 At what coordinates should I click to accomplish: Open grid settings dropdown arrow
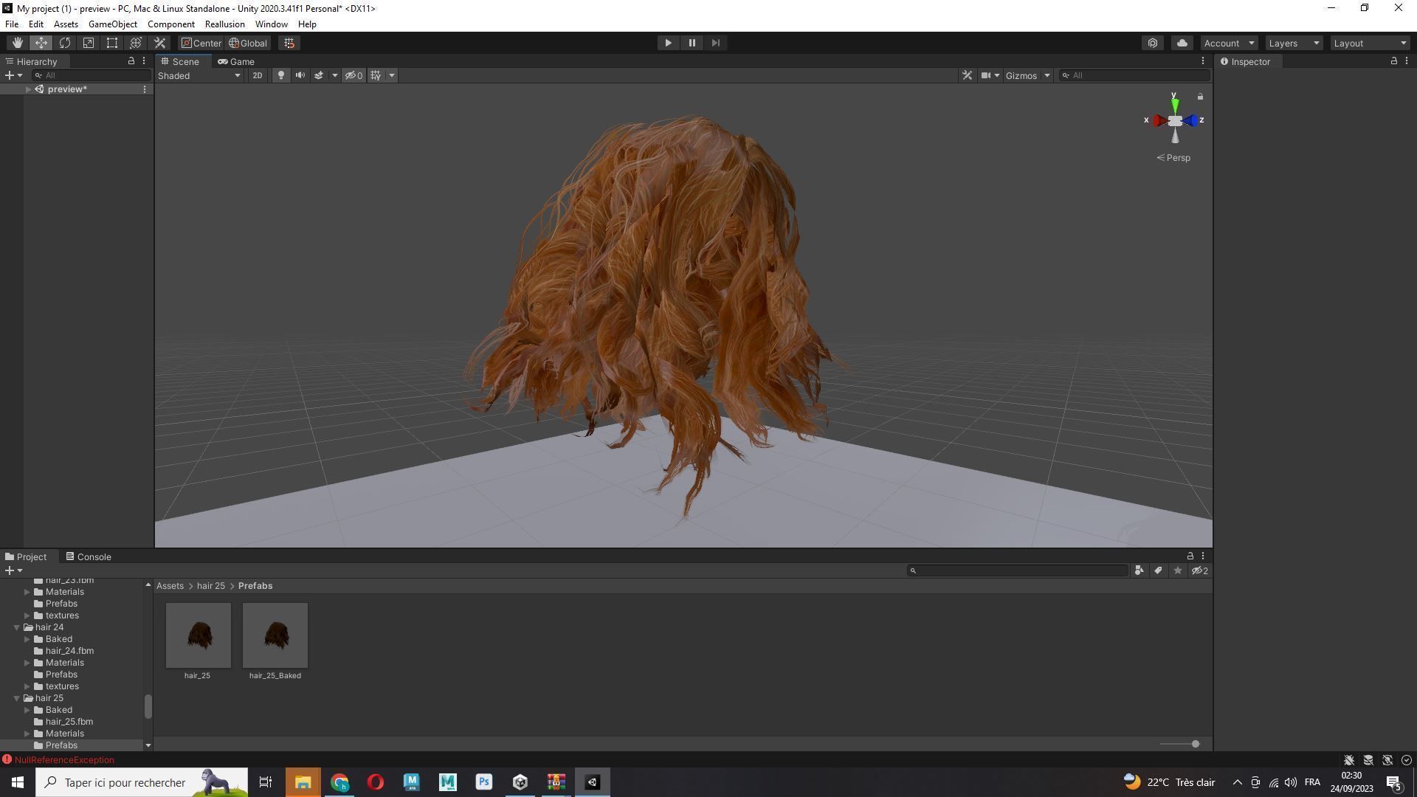point(392,75)
